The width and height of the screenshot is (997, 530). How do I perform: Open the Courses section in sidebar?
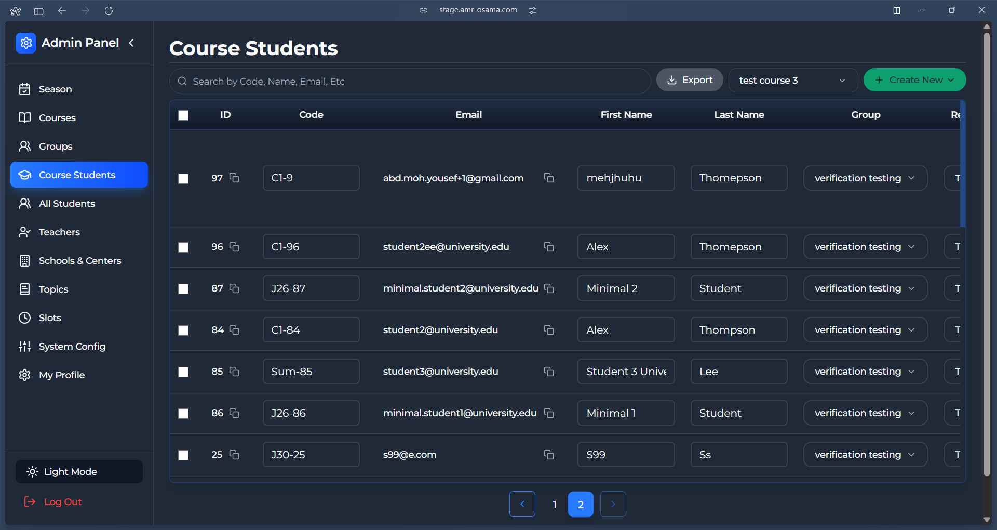(57, 117)
